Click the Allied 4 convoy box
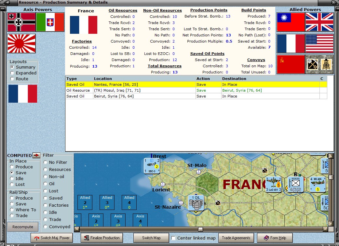 click(129, 202)
